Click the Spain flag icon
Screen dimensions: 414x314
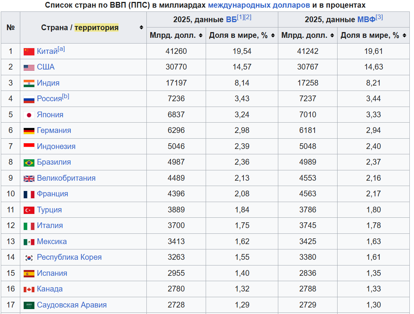point(29,274)
